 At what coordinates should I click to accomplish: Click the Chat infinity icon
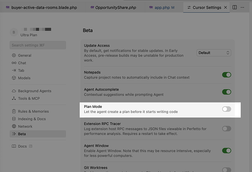[14, 63]
